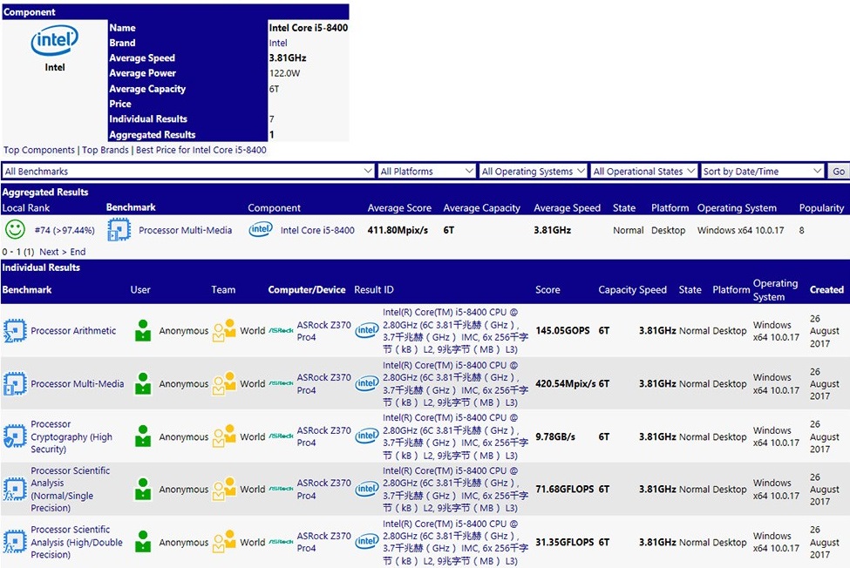The width and height of the screenshot is (850, 568).
Task: Expand the All Operational States dropdown
Action: tap(644, 171)
